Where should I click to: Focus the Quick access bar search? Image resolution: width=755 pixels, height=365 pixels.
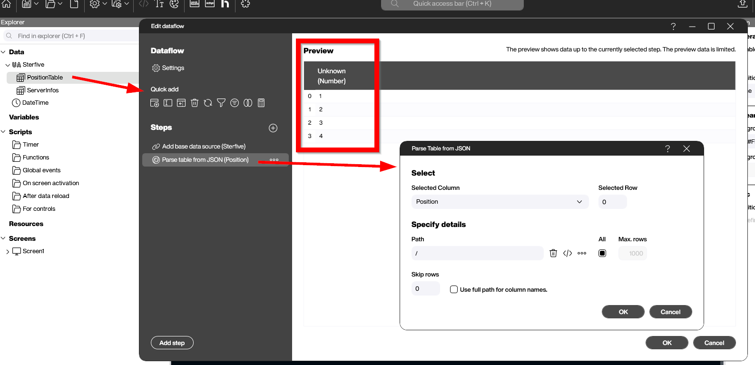coord(452,4)
